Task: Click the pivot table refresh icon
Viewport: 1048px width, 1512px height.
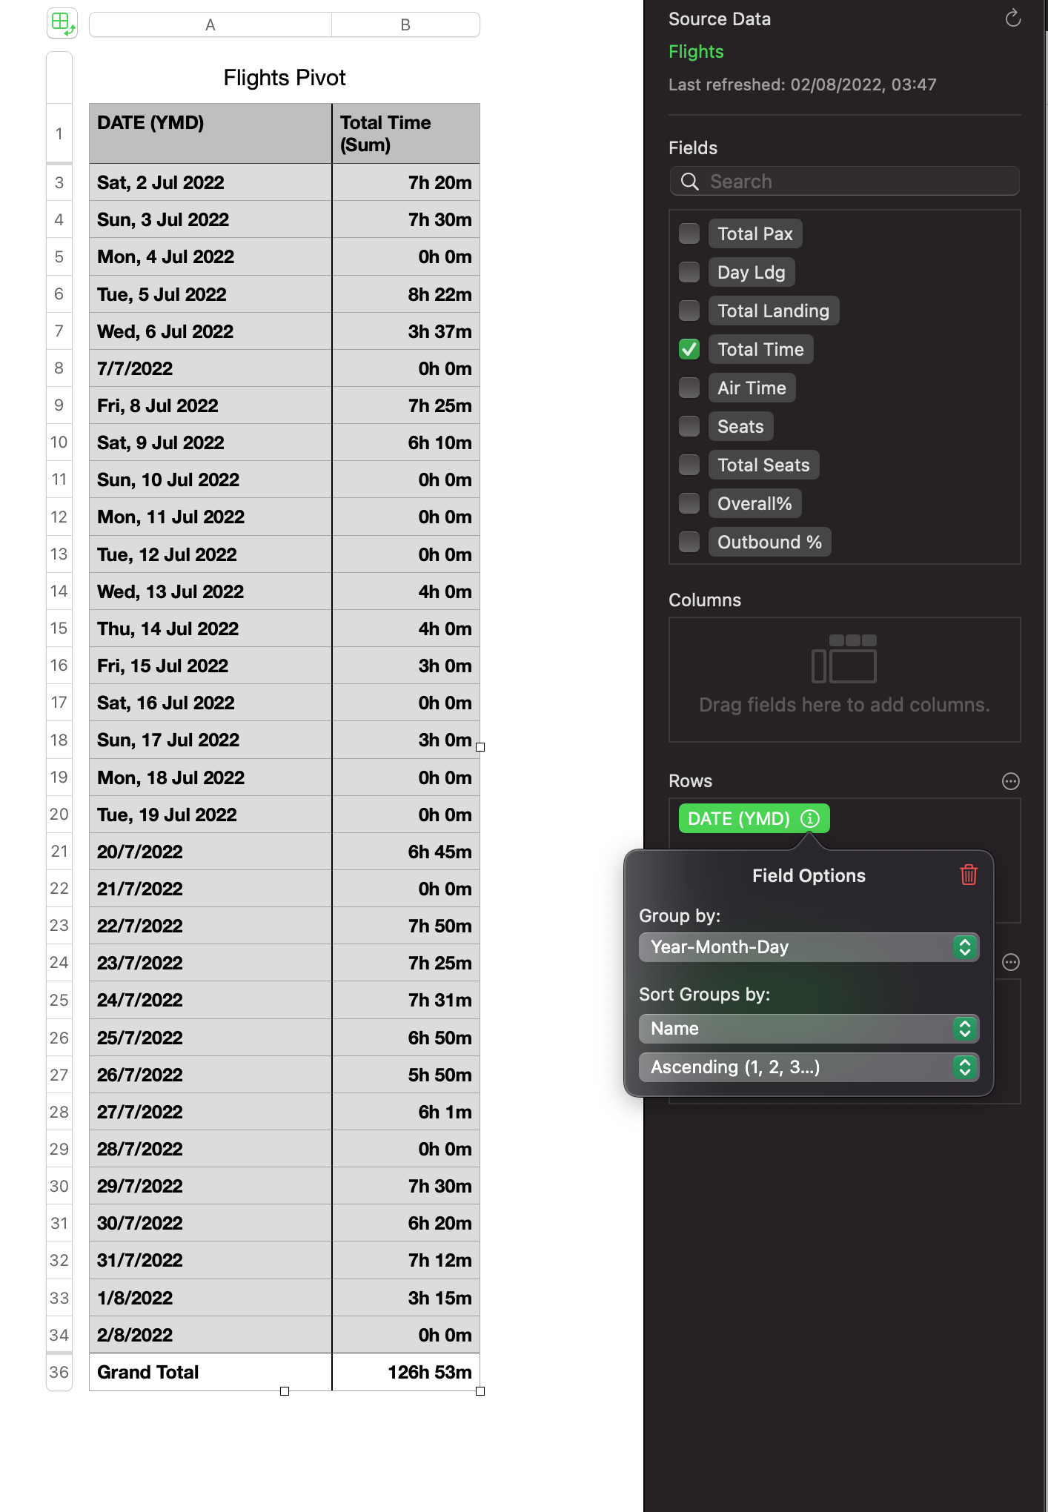Action: pos(1012,19)
